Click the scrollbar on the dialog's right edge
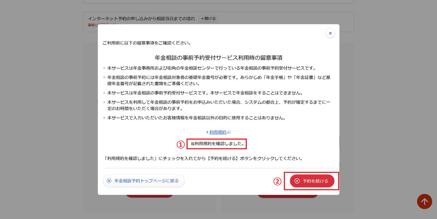This screenshot has height=219, width=437. pyautogui.click(x=340, y=142)
